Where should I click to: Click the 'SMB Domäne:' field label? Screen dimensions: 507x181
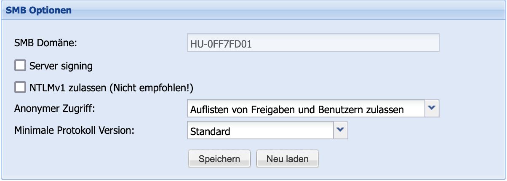(x=43, y=43)
